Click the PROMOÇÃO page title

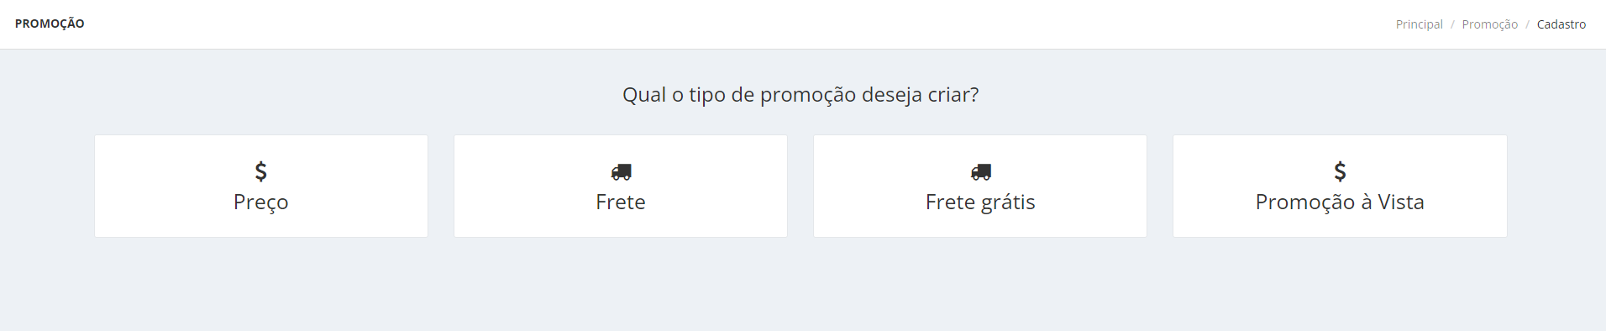pyautogui.click(x=50, y=24)
